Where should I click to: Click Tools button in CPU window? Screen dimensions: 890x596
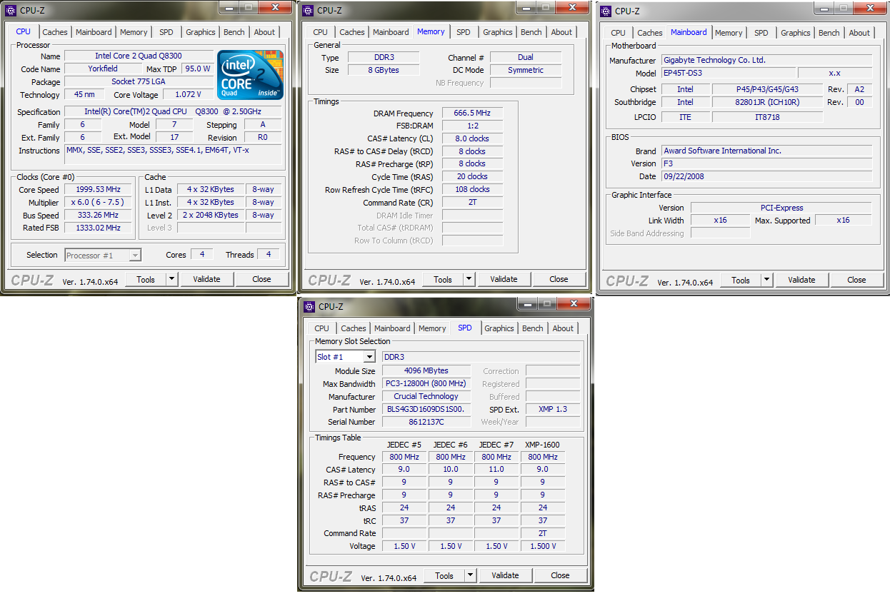[x=146, y=280]
